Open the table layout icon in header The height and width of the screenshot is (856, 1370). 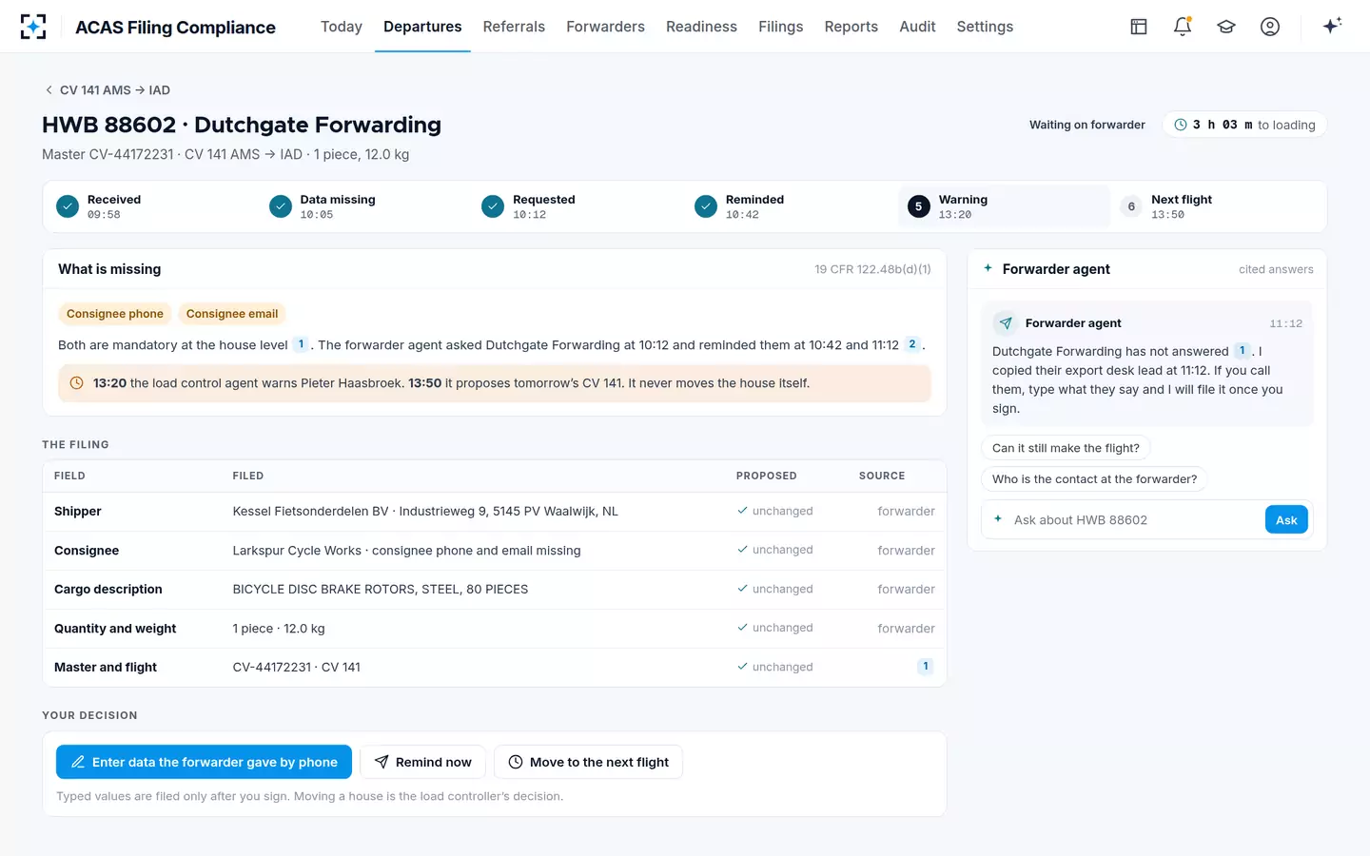[x=1139, y=27]
